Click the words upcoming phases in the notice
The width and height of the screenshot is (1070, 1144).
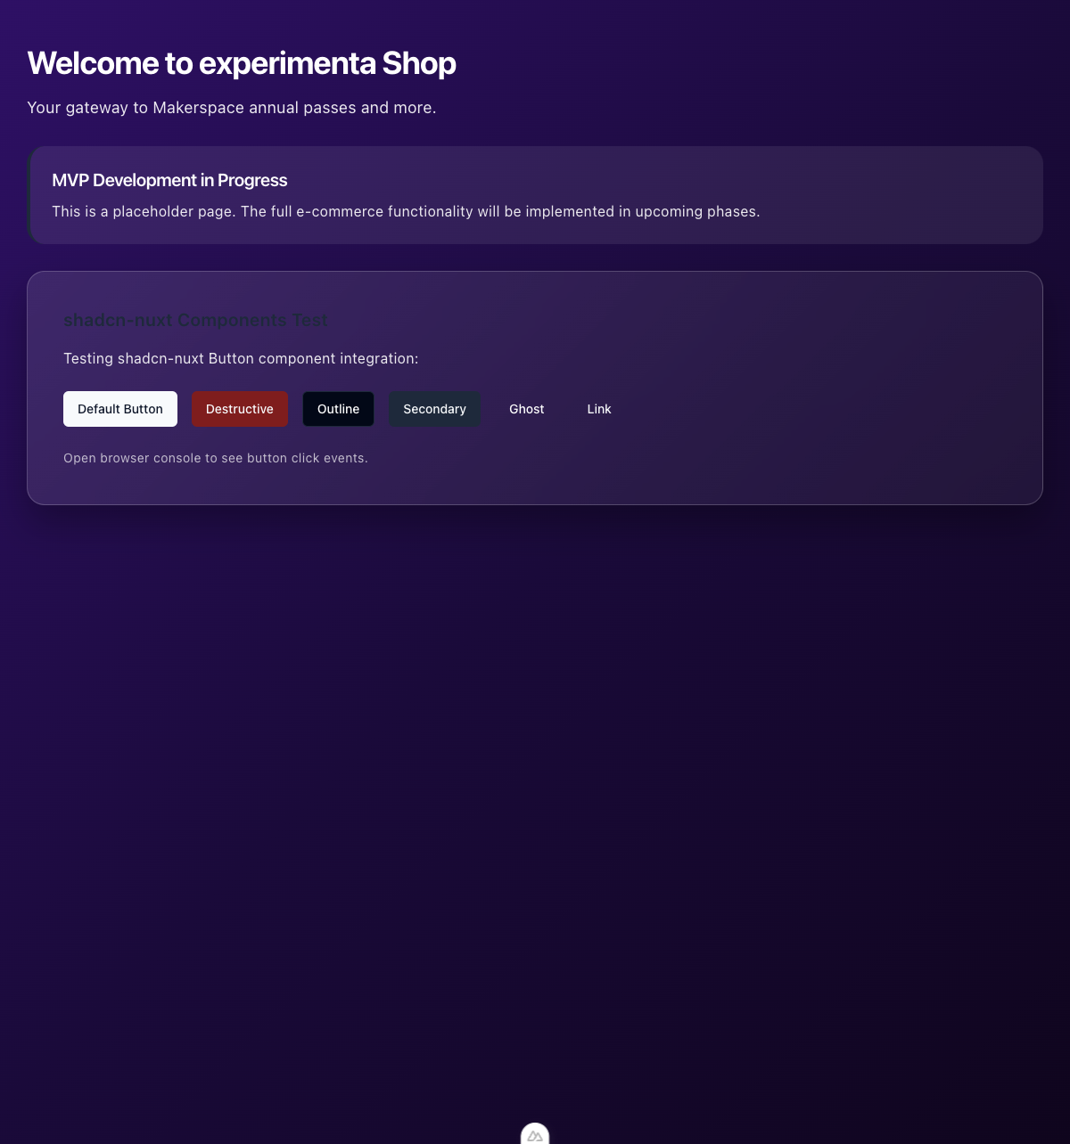click(695, 211)
